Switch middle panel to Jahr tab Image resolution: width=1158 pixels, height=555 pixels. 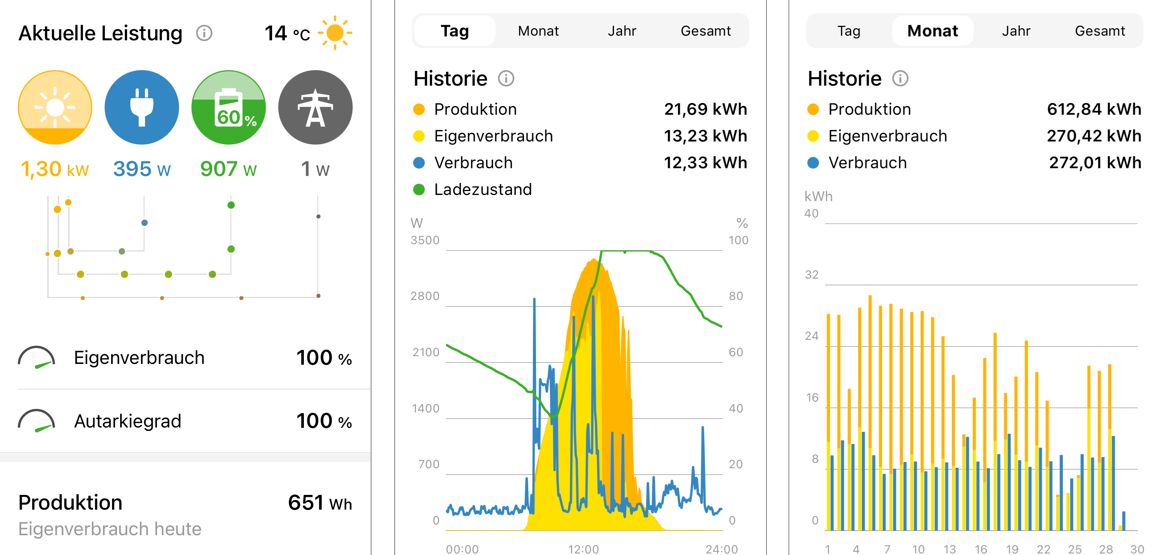pos(622,31)
